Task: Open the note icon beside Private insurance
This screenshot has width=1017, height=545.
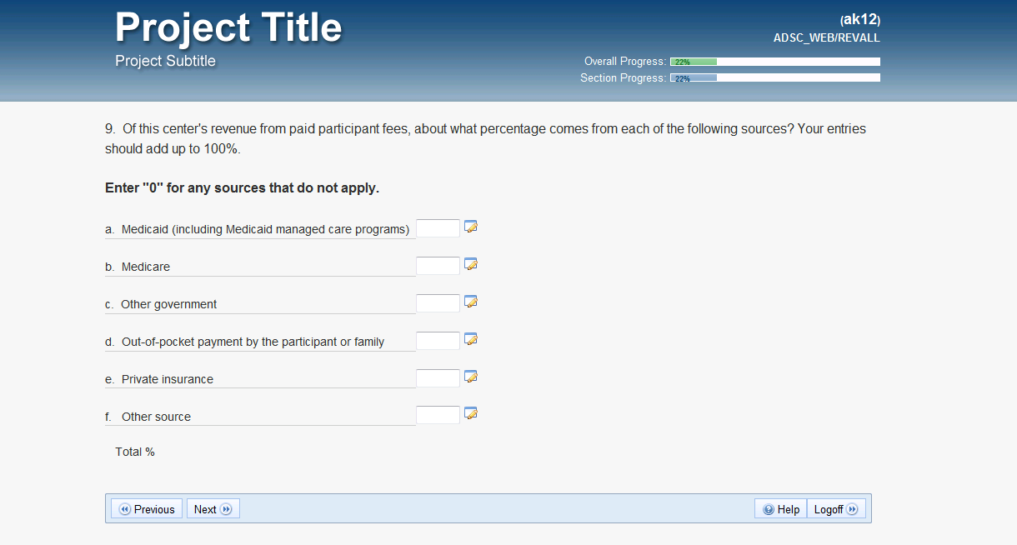Action: pyautogui.click(x=471, y=377)
